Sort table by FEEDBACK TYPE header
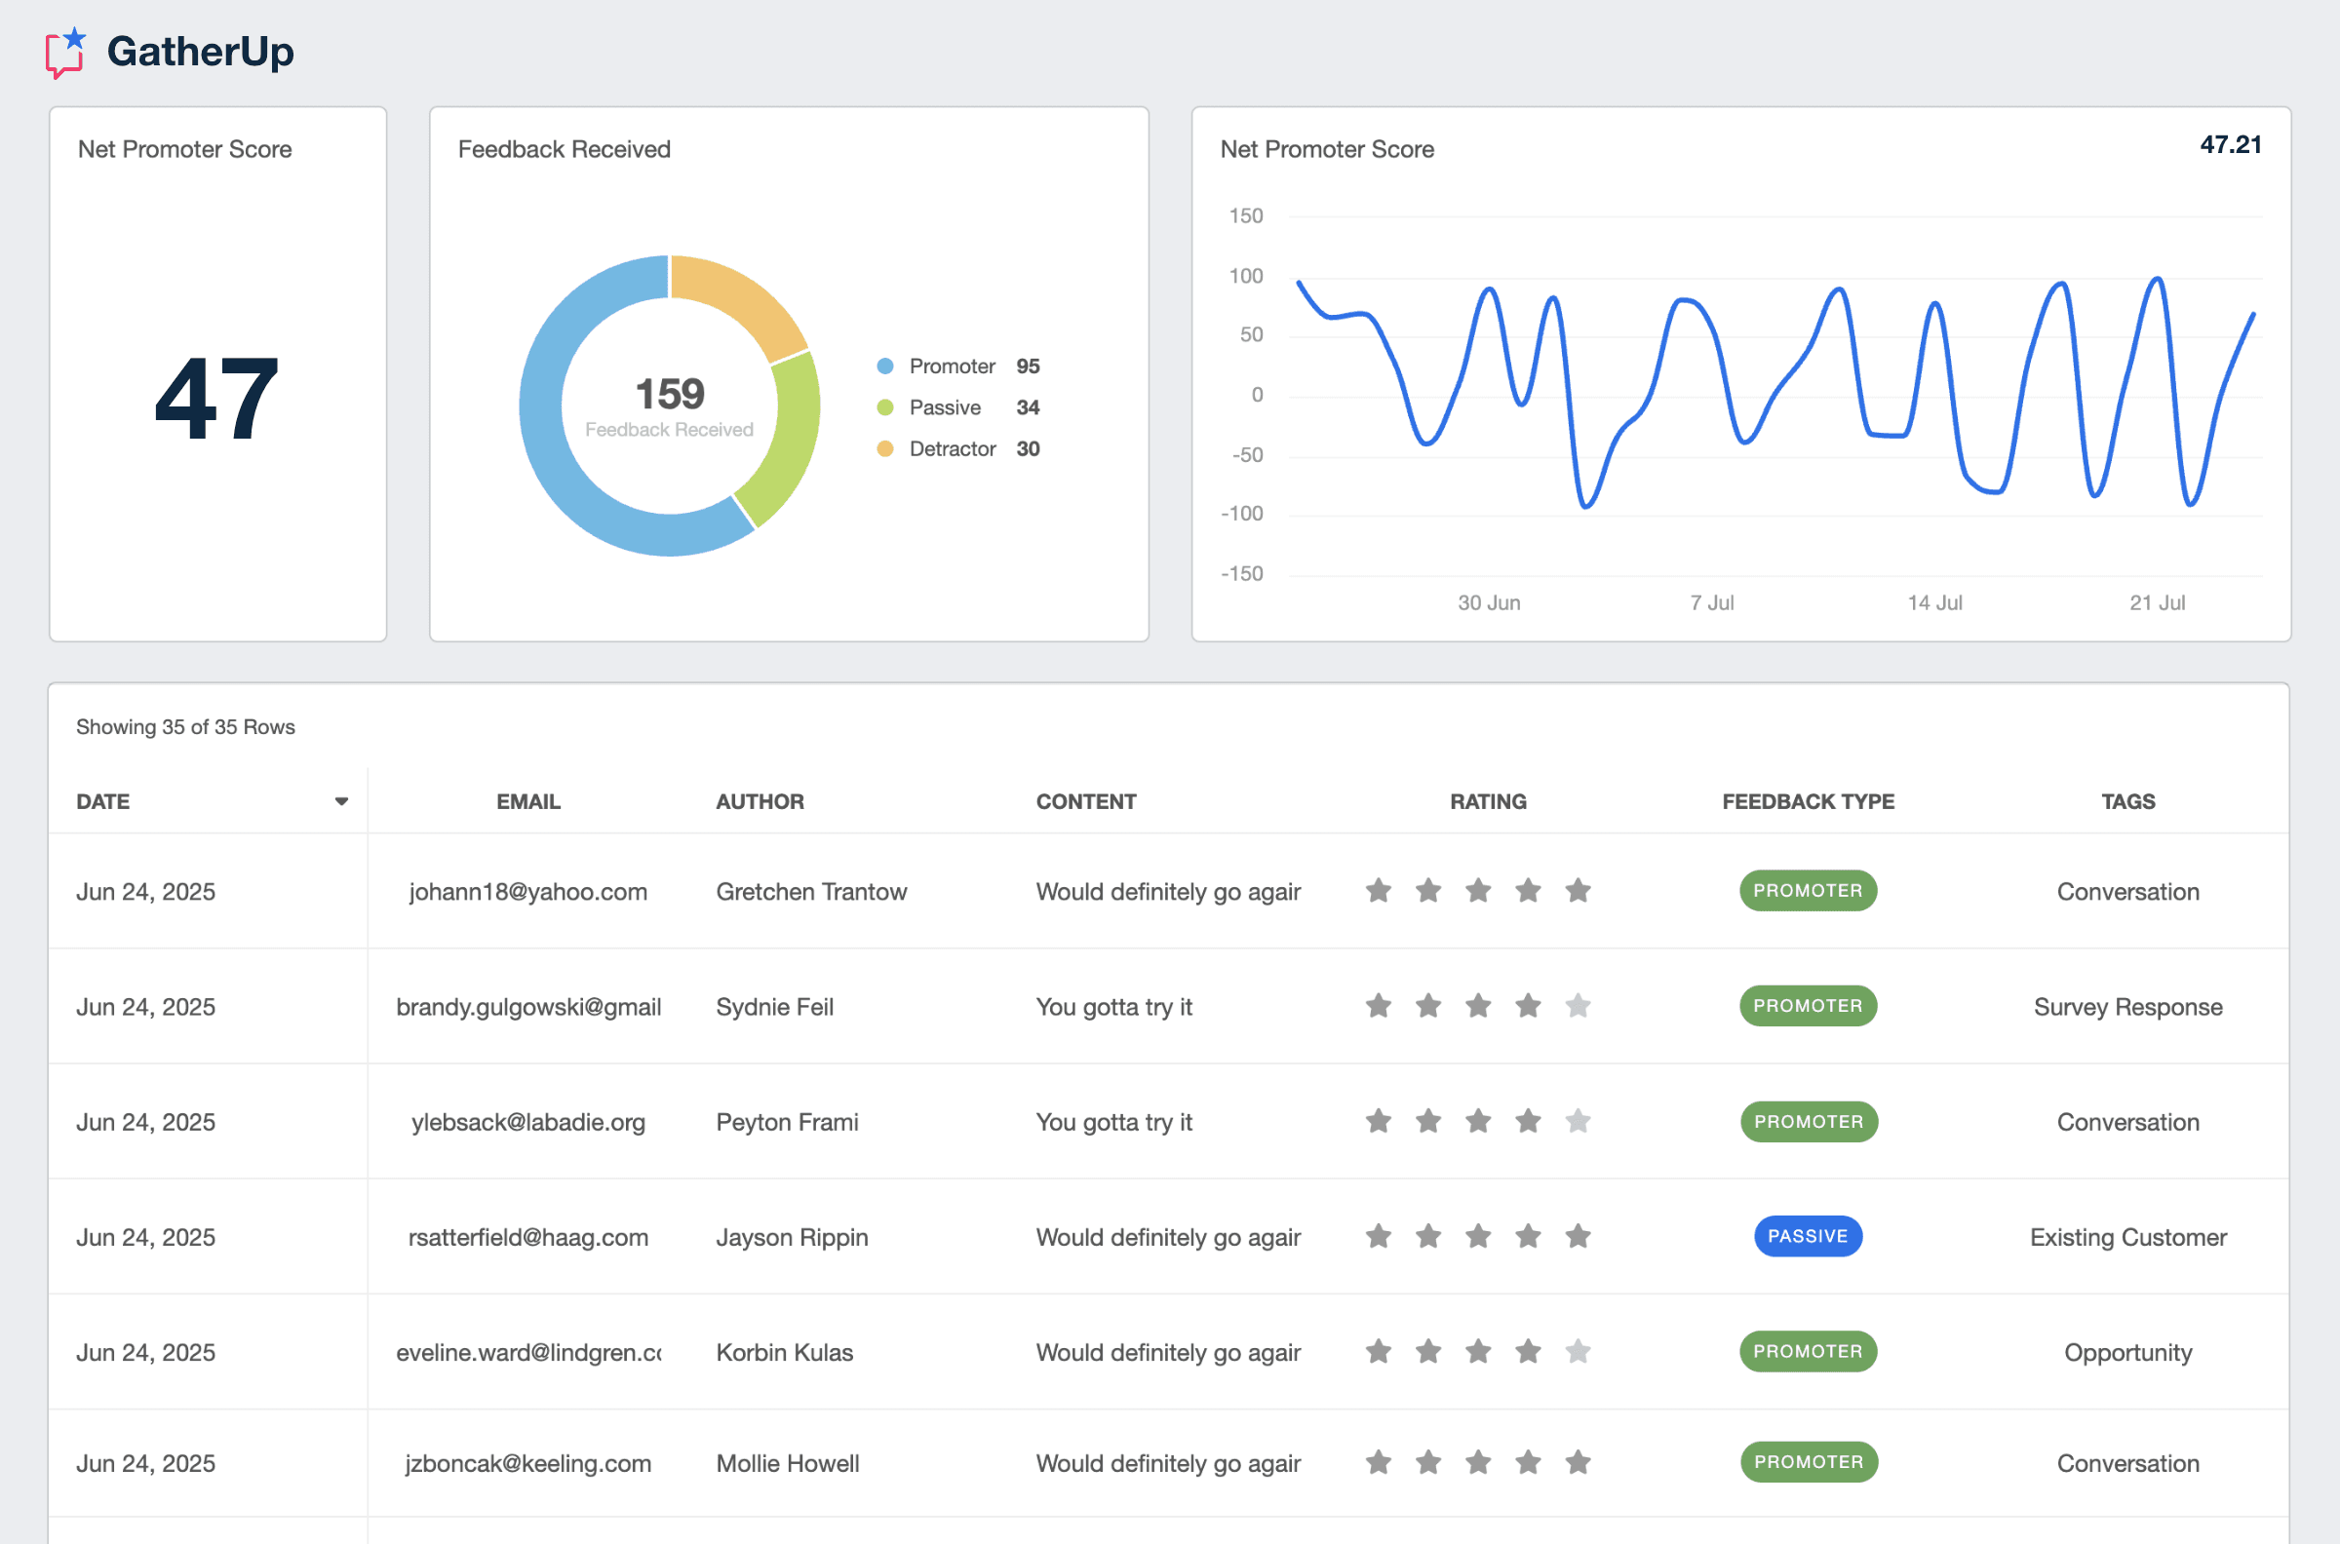 coord(1808,801)
